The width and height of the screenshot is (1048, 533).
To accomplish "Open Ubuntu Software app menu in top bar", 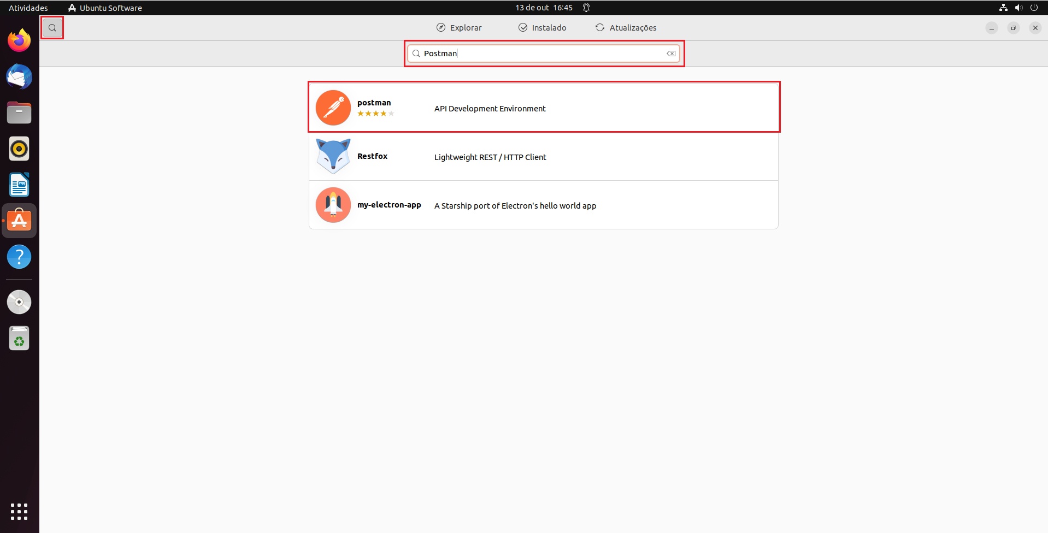I will click(105, 8).
